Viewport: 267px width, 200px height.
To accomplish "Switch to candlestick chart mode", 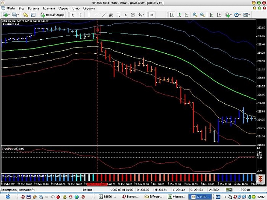I will coord(179,15).
